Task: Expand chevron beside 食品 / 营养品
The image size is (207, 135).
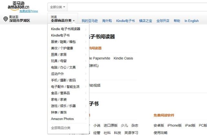Action: pos(86,93)
